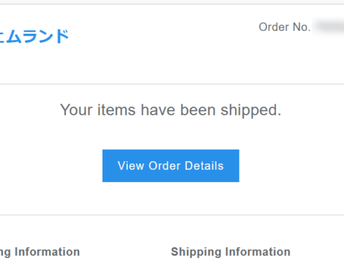Open the blue Japanese store logo
The image size is (344, 263).
(x=34, y=36)
